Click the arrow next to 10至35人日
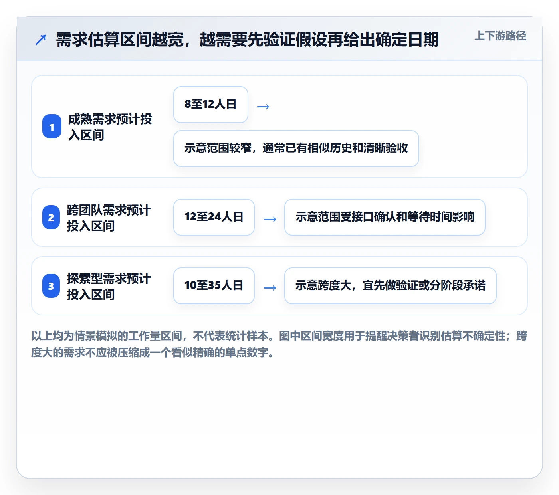Viewport: 559px width, 495px height. point(270,288)
